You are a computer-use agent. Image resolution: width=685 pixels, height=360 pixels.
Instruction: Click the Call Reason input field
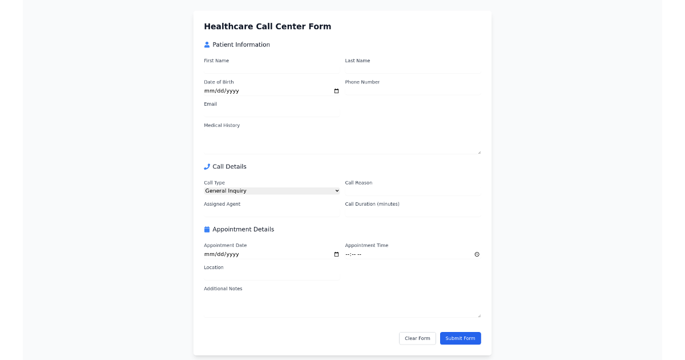coord(412,190)
